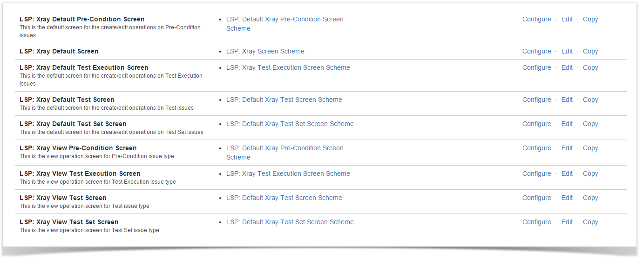The image size is (643, 260).
Task: Copy the Xray View Pre-Condition Screen
Action: click(590, 148)
